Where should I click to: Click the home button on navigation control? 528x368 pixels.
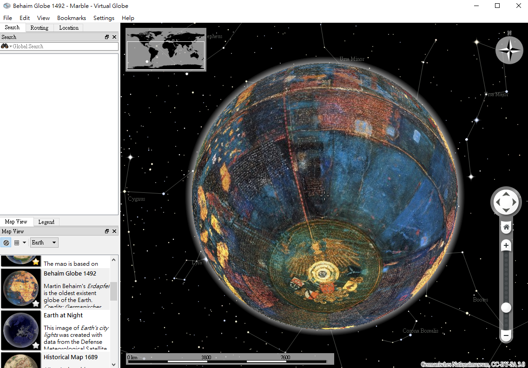(506, 227)
